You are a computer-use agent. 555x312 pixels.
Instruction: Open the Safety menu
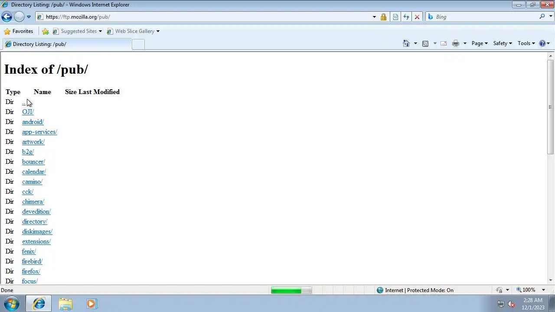pos(503,43)
